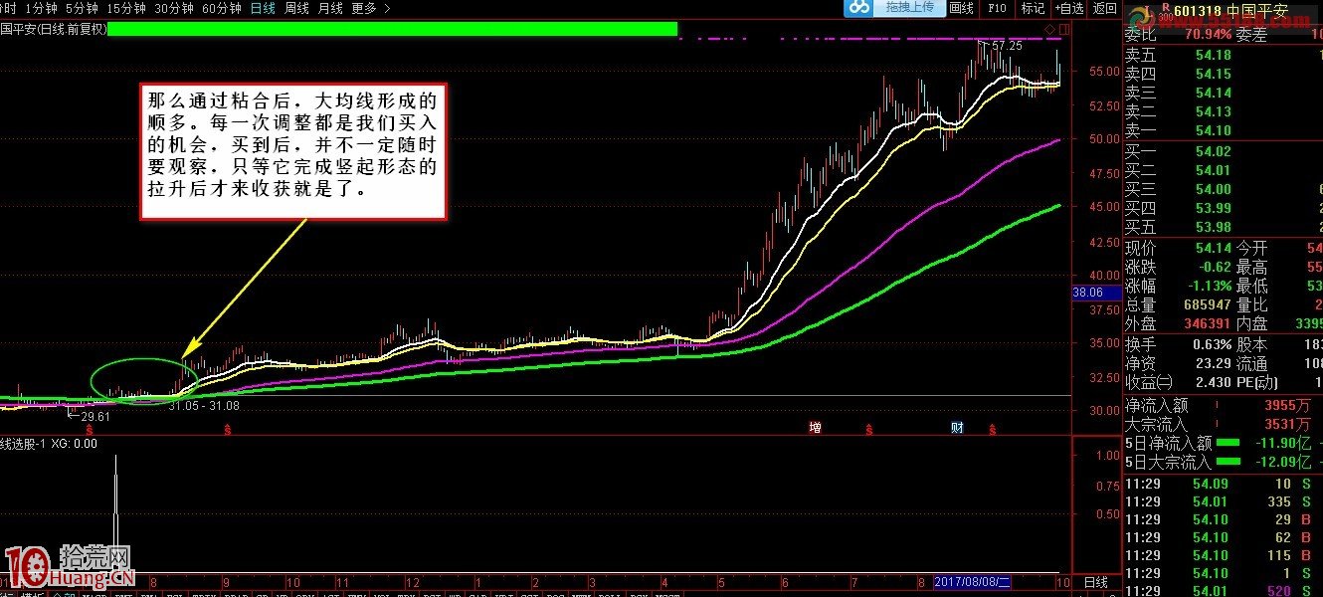Click the 线选股-1 XG indicator title
The image size is (1323, 597).
pos(49,444)
